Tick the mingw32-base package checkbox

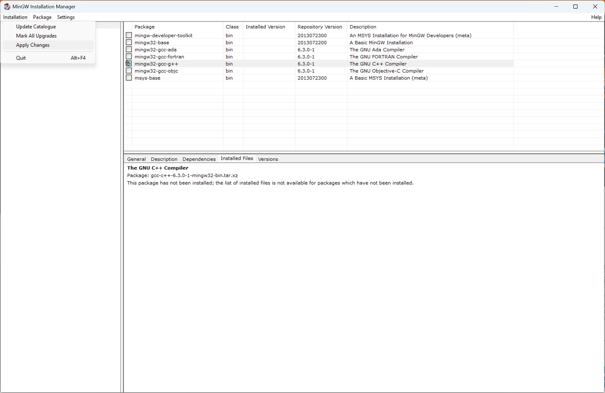(129, 42)
